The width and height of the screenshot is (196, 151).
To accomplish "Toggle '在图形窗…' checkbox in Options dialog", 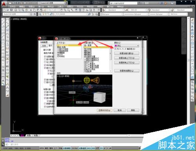I will (45, 56).
